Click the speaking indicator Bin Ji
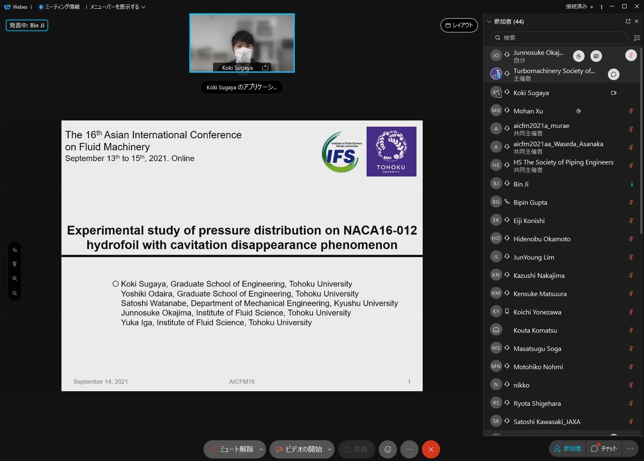This screenshot has width=644, height=461. coord(27,25)
